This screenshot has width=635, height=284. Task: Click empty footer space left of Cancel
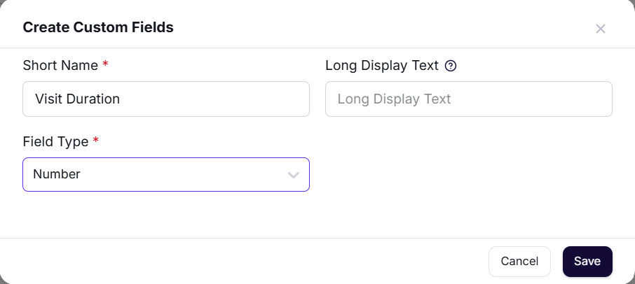click(243, 262)
